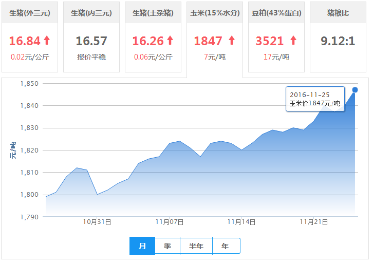The height and width of the screenshot is (264, 373).
Task: Click the 16.57 price value
Action: pos(91,41)
